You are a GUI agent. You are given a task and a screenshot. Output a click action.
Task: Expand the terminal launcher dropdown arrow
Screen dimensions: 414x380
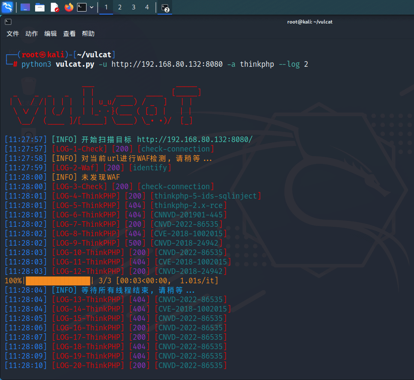click(x=92, y=7)
